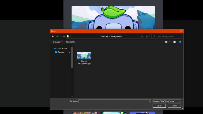Open the view options dropdown arrow
Screen dimensions: 203x114
tap(170, 42)
